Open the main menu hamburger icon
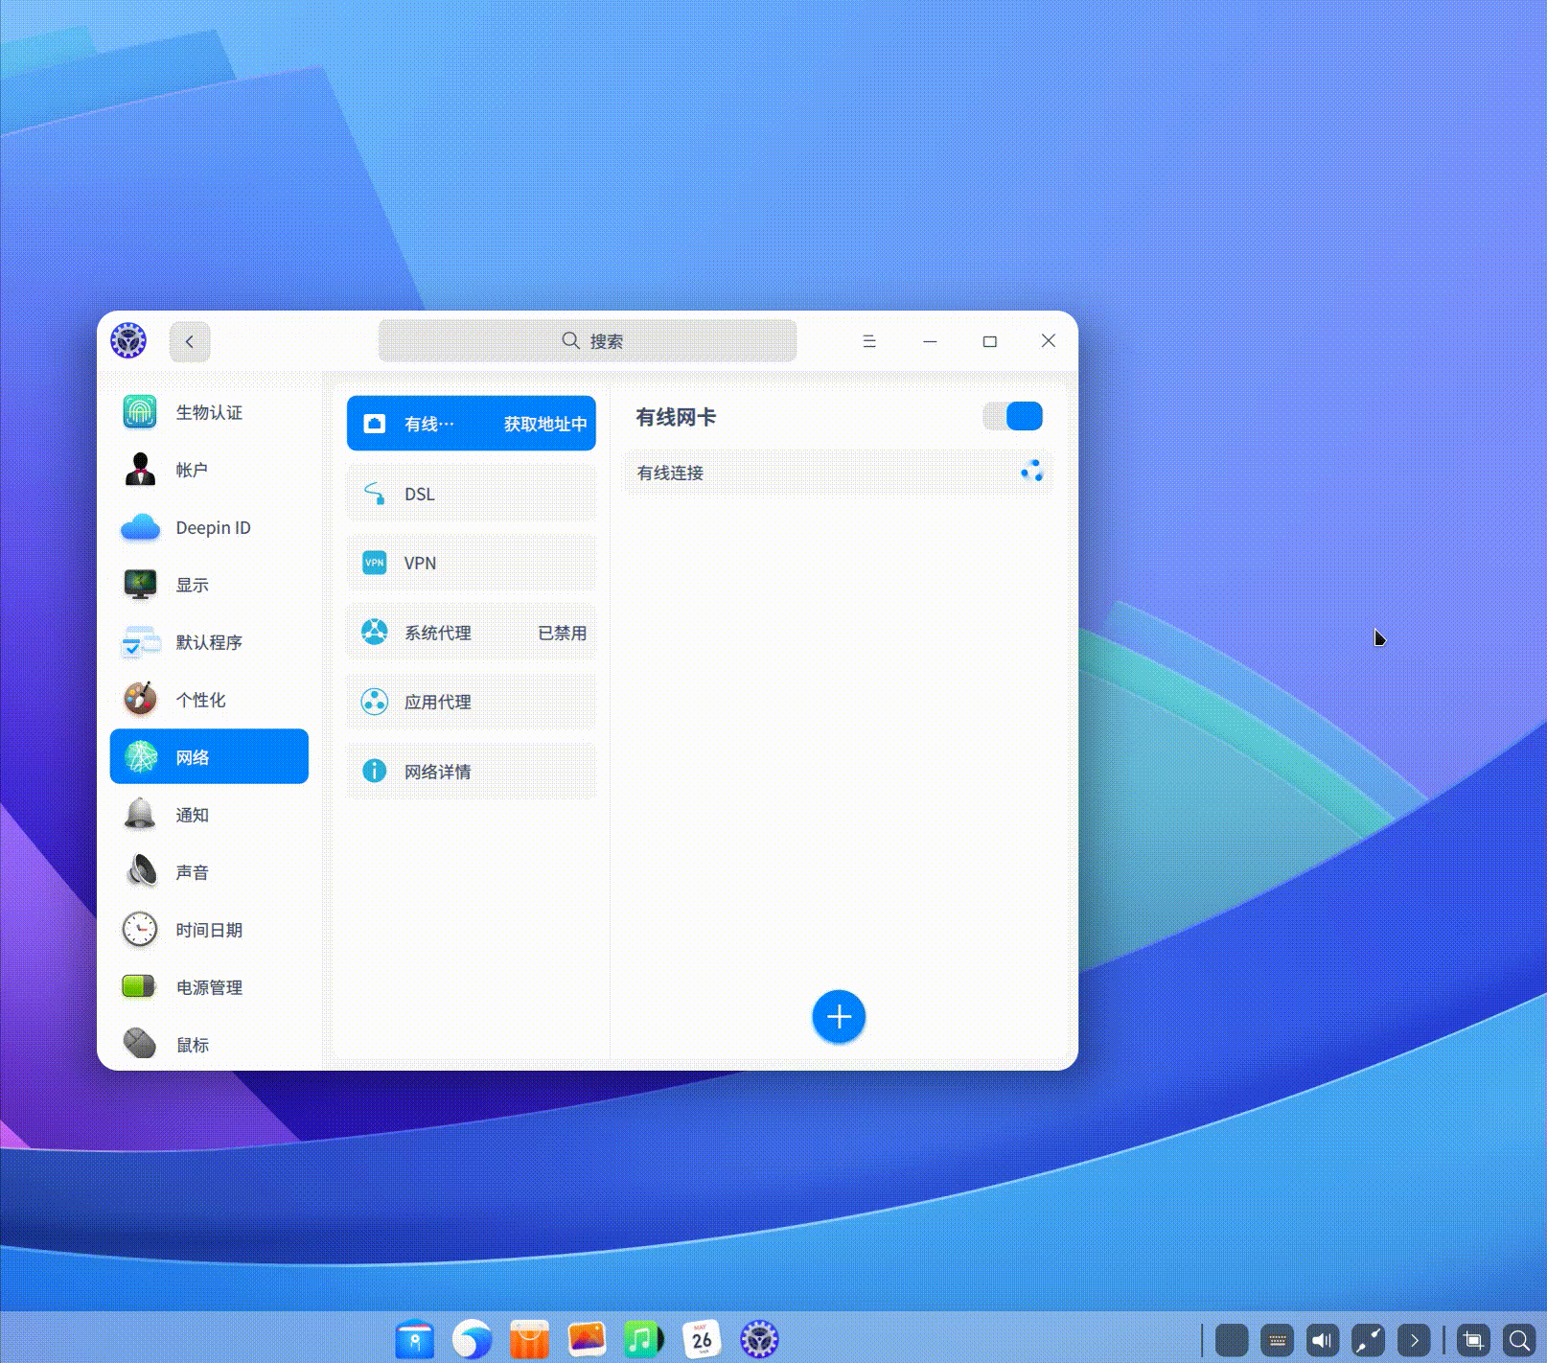Screen dimensions: 1547x1363 pos(869,341)
